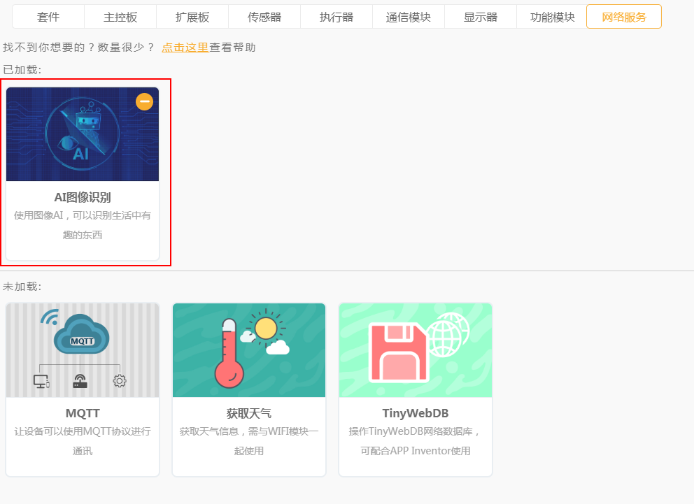694x504 pixels.
Task: Open the 功能模块 tab
Action: [x=553, y=17]
